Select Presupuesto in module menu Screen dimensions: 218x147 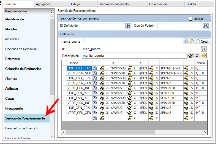pos(14,108)
